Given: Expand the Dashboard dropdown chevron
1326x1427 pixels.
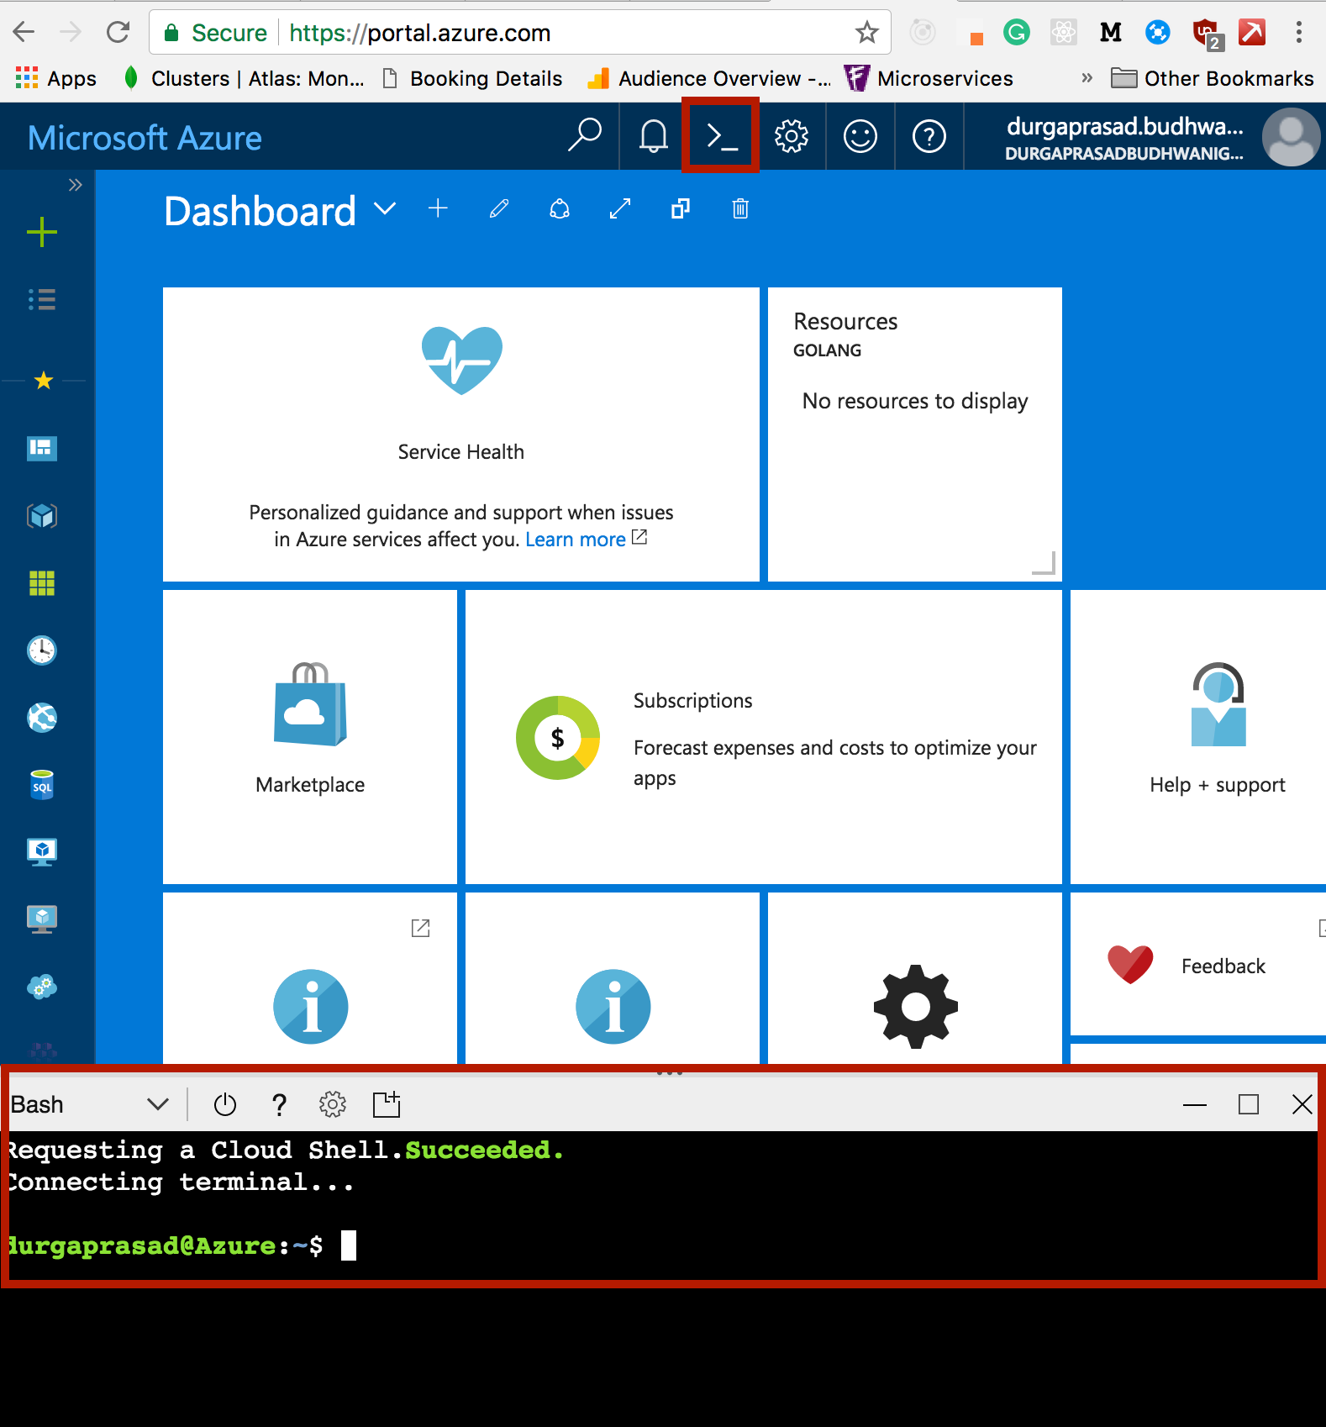Looking at the screenshot, I should pos(385,208).
